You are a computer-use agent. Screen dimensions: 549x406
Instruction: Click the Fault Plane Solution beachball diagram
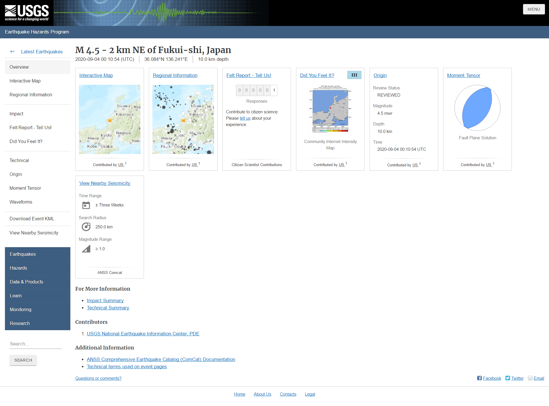[x=477, y=108]
